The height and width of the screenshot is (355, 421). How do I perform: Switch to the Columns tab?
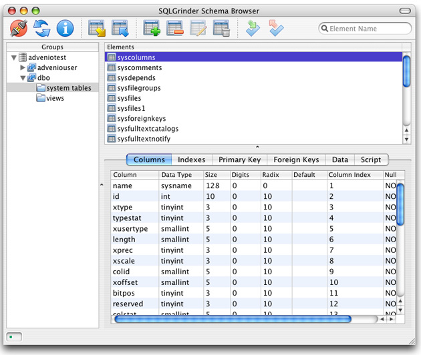149,159
